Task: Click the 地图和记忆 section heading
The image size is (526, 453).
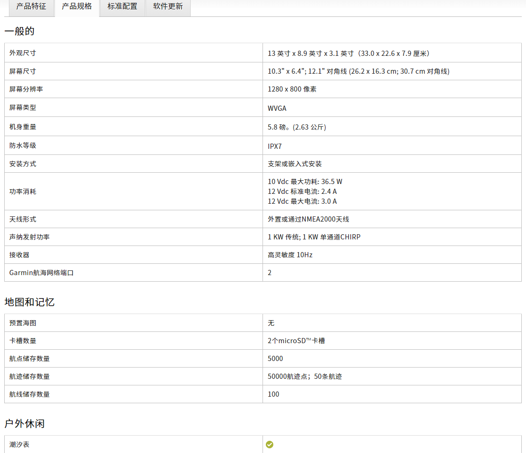Action: [30, 302]
